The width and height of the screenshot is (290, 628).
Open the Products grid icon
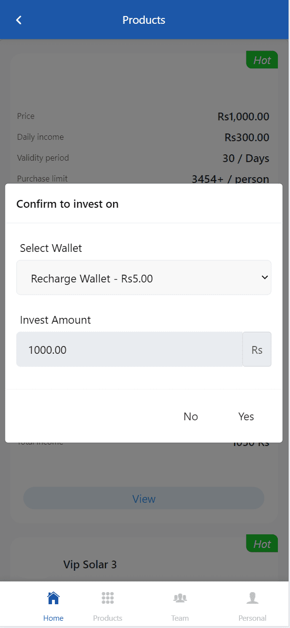108,598
